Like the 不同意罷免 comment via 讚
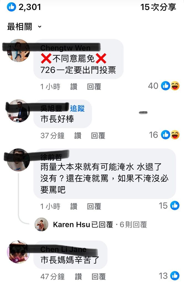The width and height of the screenshot is (184, 282). point(74,87)
